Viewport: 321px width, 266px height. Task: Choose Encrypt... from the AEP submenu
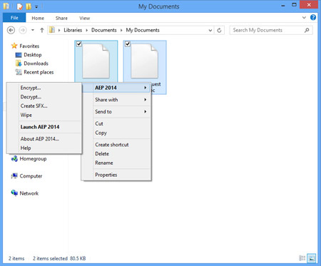click(44, 88)
